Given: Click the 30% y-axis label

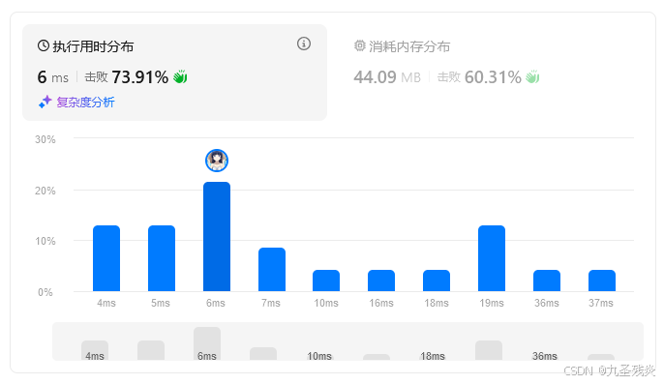Looking at the screenshot, I should pos(45,139).
